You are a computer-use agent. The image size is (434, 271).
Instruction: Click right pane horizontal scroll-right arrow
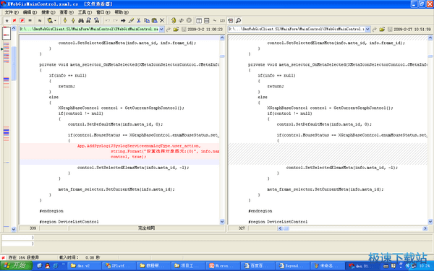pyautogui.click(x=425, y=228)
